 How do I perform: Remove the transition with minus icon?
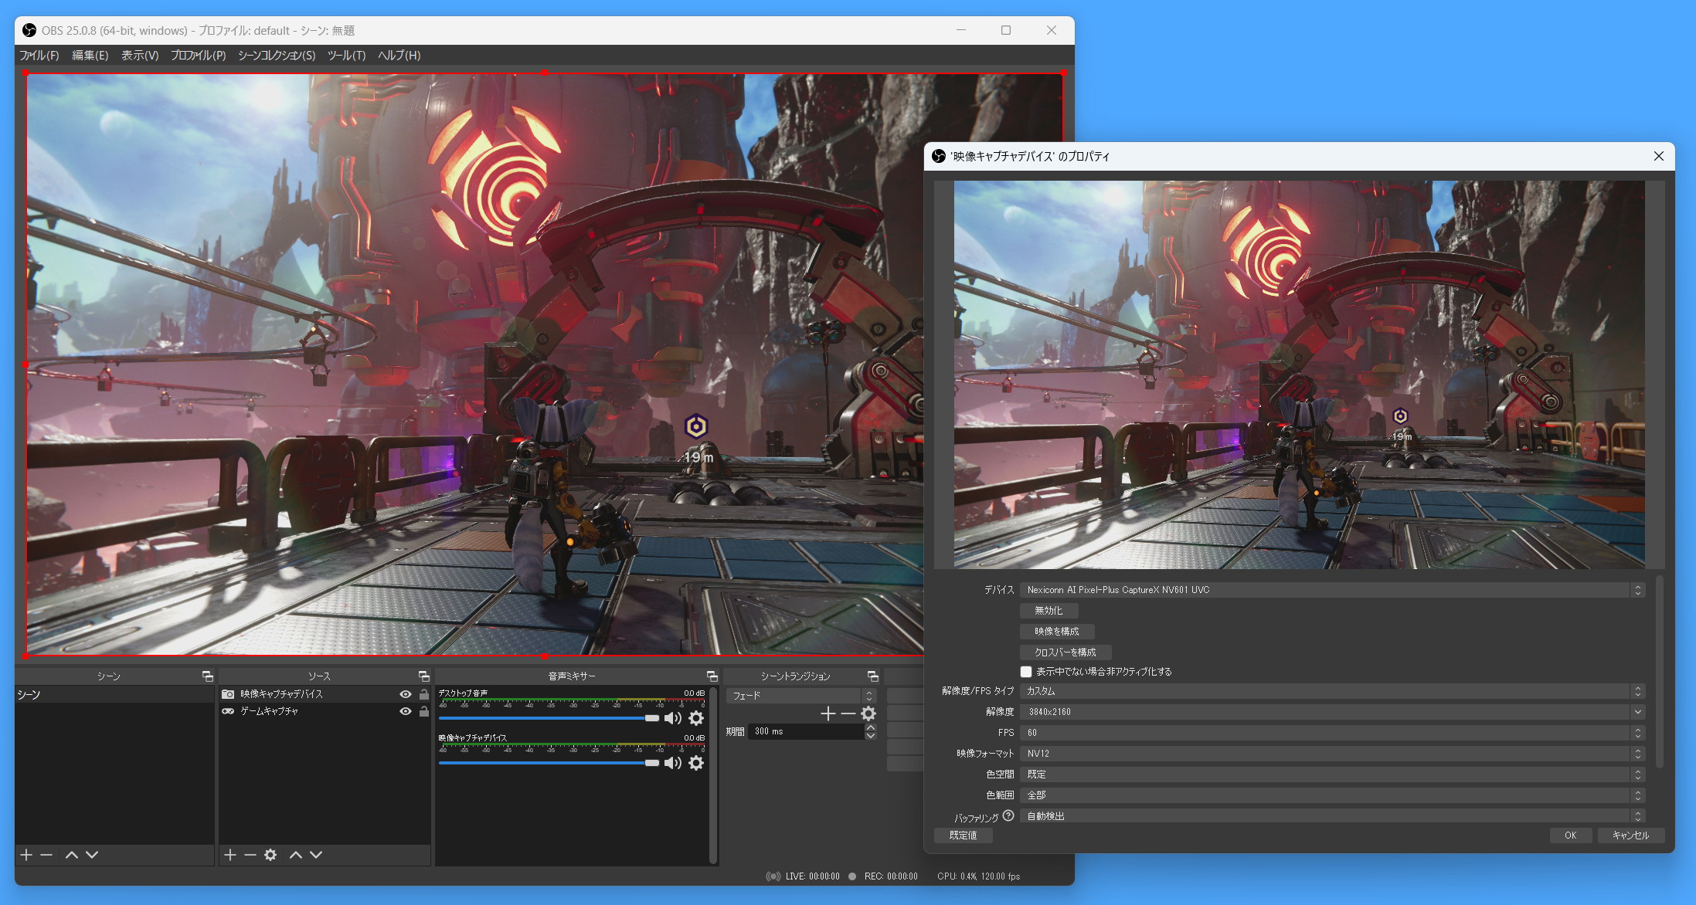click(x=848, y=713)
